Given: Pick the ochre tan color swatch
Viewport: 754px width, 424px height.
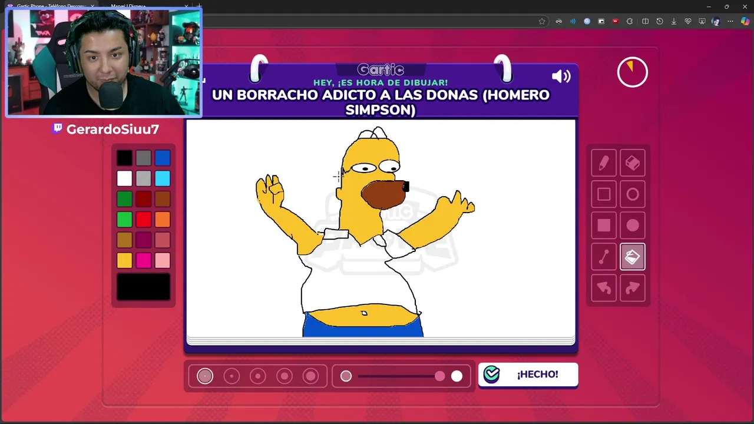Looking at the screenshot, I should coord(124,240).
